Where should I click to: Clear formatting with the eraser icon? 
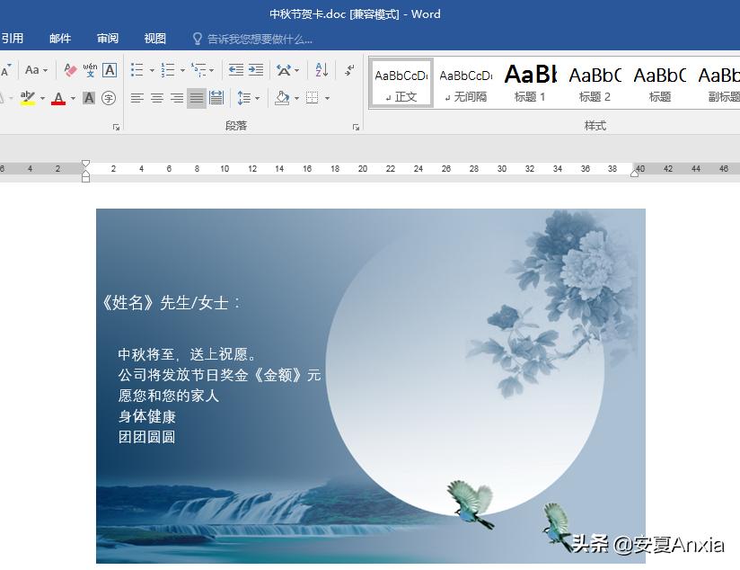click(x=70, y=69)
